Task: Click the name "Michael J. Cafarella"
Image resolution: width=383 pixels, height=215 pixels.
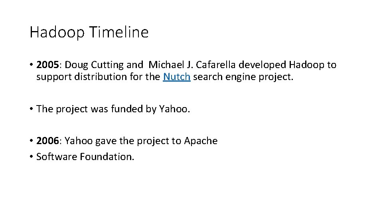Action: tap(192, 65)
